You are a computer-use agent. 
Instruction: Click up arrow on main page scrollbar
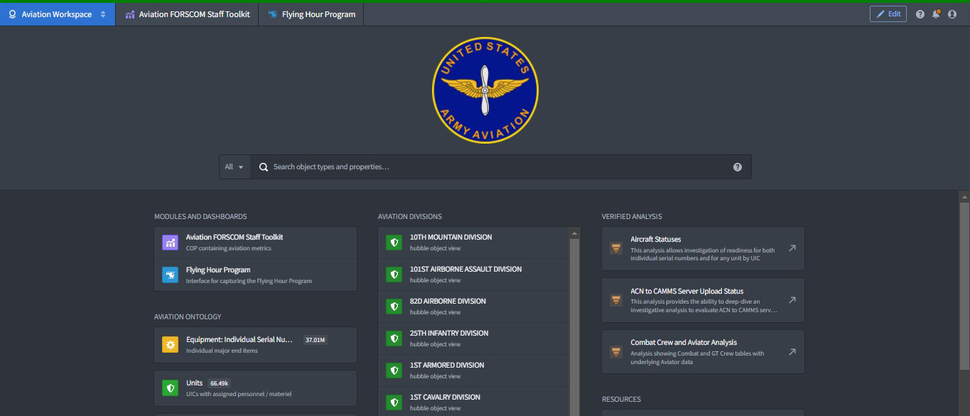pyautogui.click(x=964, y=196)
